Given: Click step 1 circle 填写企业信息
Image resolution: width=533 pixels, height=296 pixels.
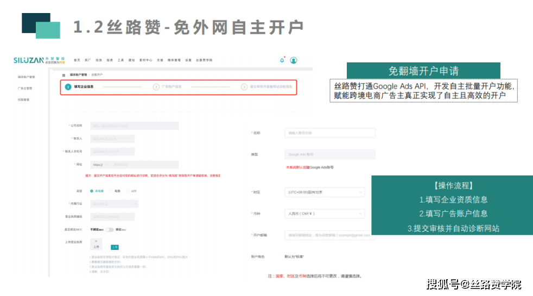Looking at the screenshot, I should coord(68,87).
